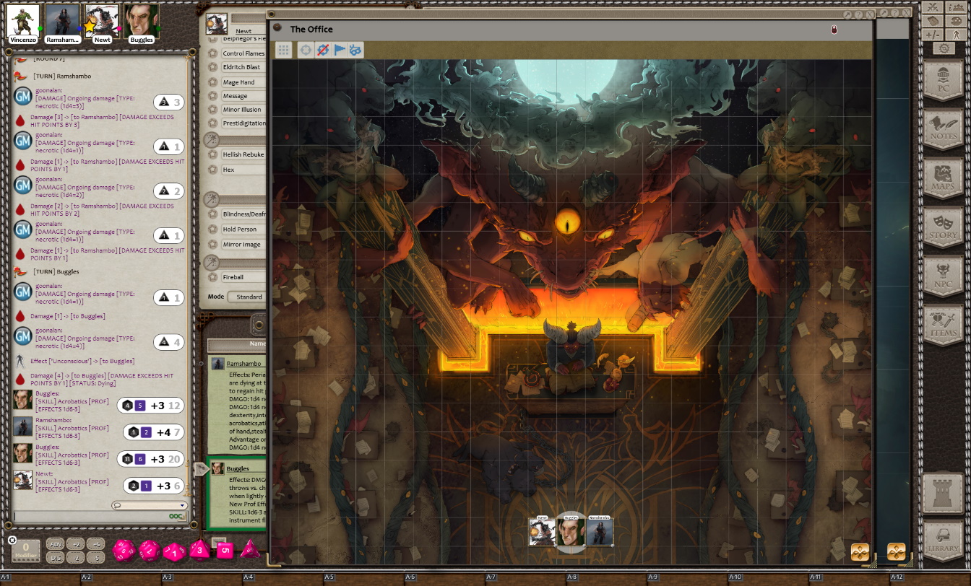Viewport: 971px width, 586px height.
Task: Select the Buggles token on map
Action: (x=571, y=531)
